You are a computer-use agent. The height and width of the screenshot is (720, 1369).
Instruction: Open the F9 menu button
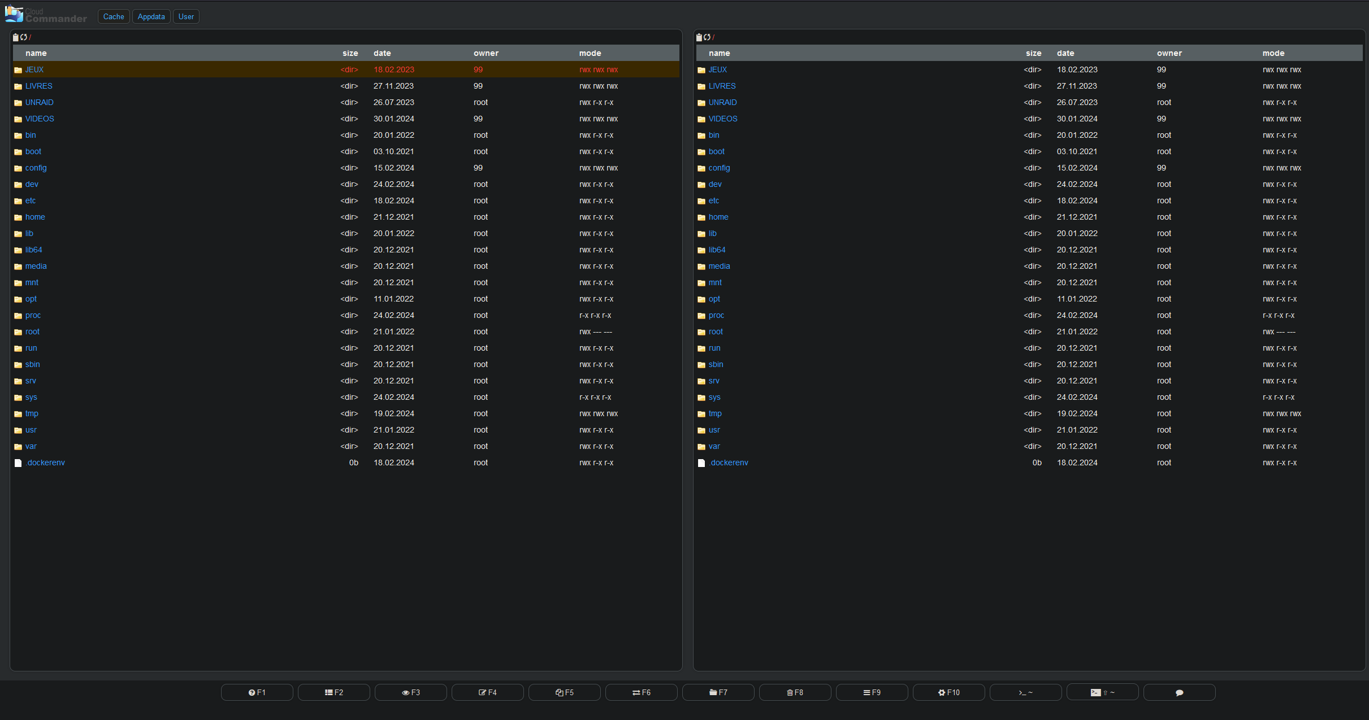(872, 692)
